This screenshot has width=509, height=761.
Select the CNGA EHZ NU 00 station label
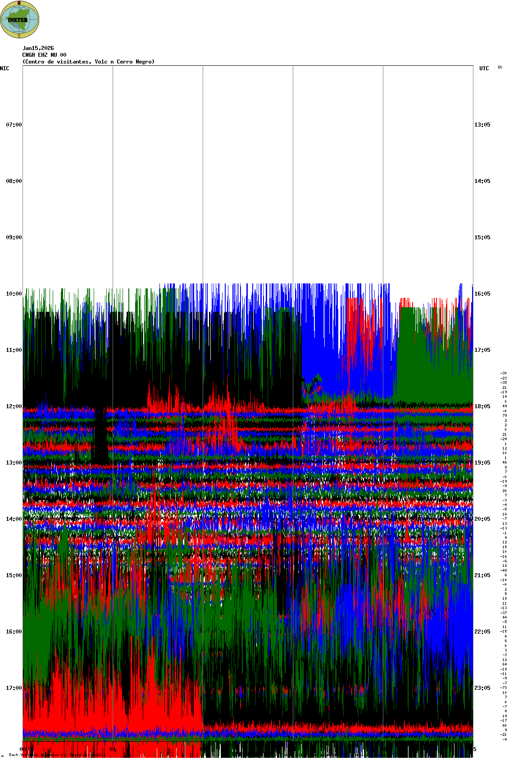[x=44, y=55]
